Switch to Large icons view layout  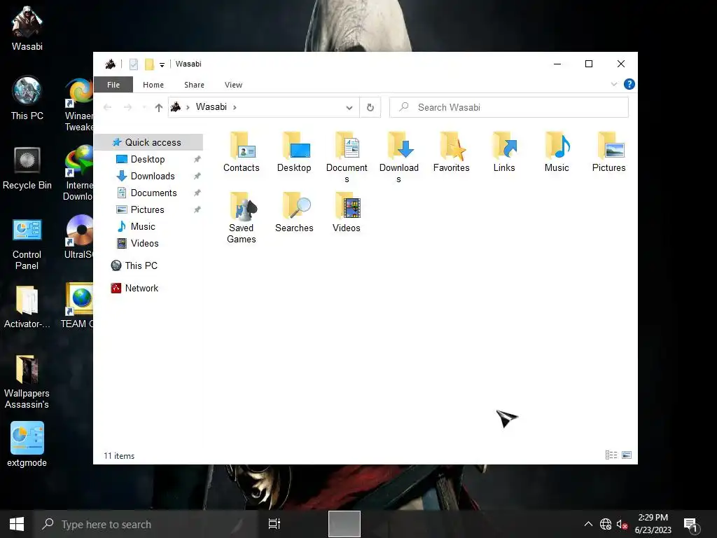tap(627, 455)
